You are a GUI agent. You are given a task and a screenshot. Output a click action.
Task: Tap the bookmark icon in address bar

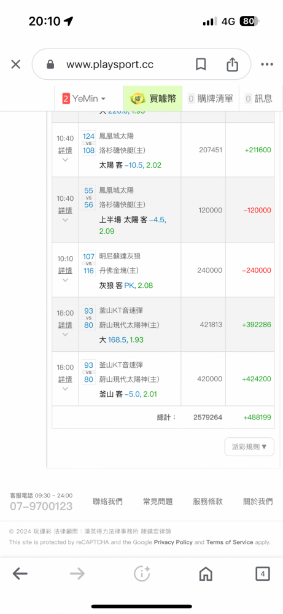click(201, 64)
